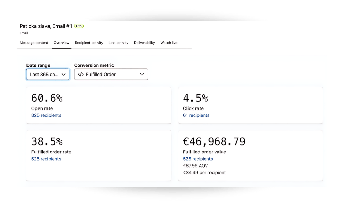Open the Recipient activity tab
The height and width of the screenshot is (206, 344).
coord(89,43)
